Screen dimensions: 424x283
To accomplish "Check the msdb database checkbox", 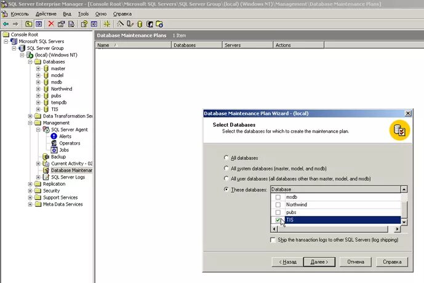I will coord(278,197).
